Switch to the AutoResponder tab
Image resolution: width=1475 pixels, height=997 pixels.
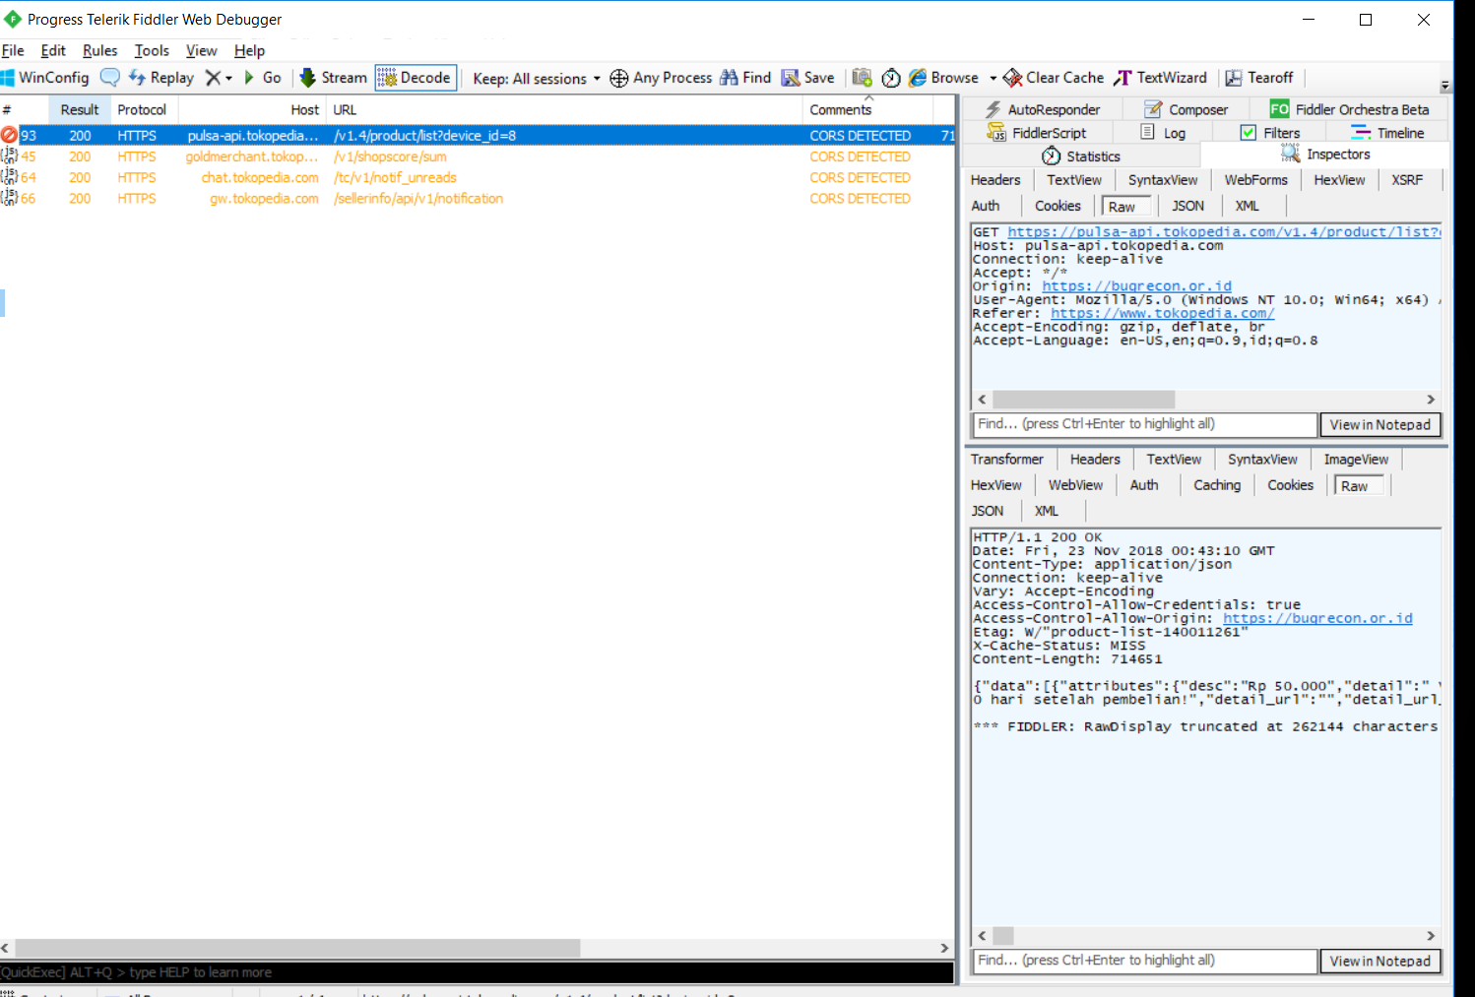click(x=1043, y=109)
